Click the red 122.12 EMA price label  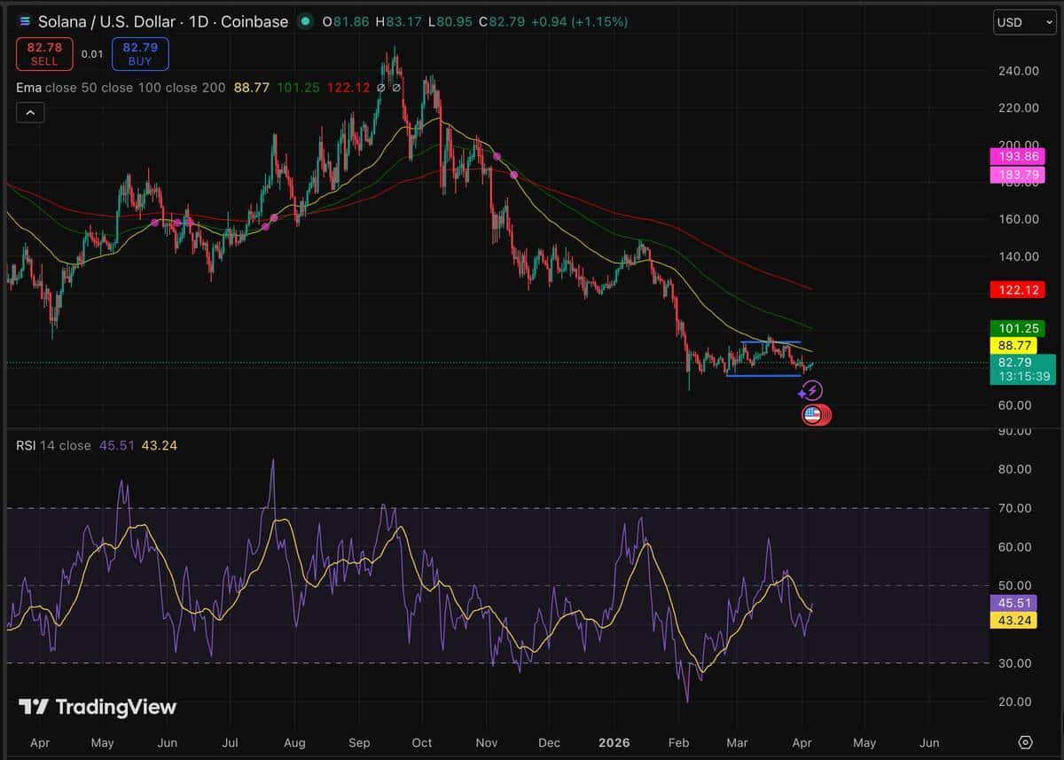1017,290
